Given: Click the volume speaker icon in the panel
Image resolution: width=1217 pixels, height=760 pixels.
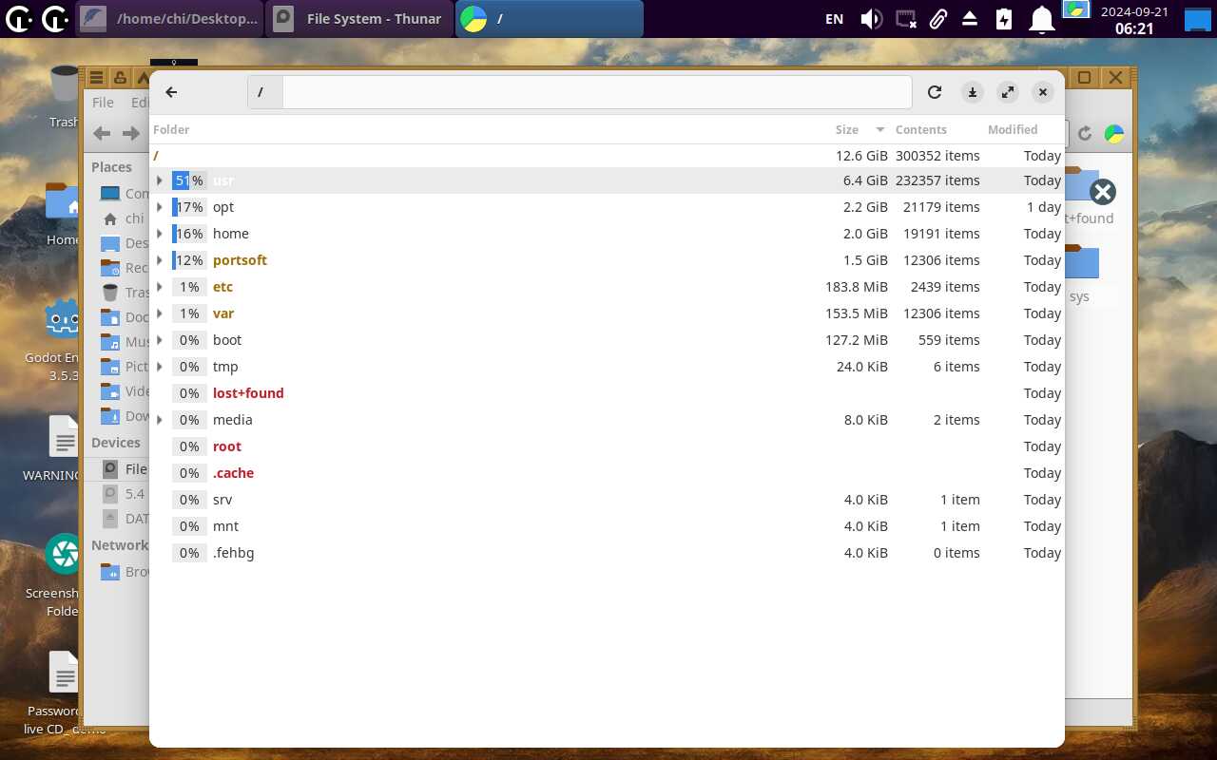Looking at the screenshot, I should 871,19.
